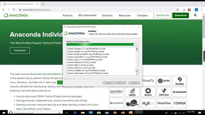This screenshot has height=115, width=205.
Task: Click the Numba package logo tile
Action: (179, 81)
